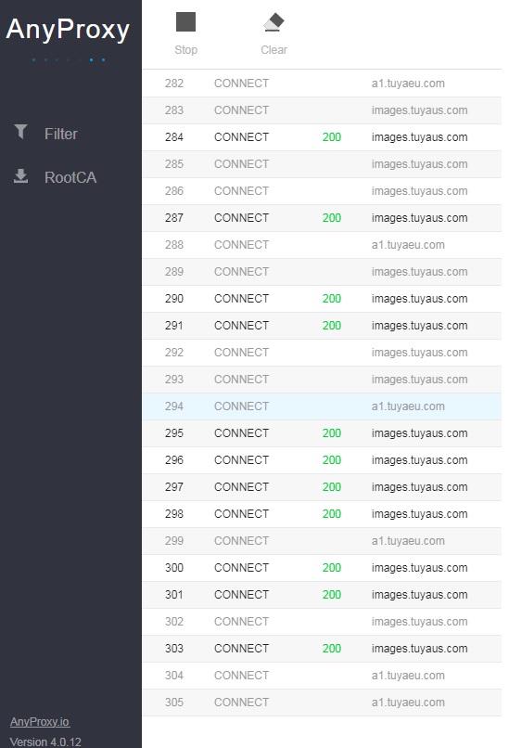Open request 287 images.tuyaus.com
The width and height of the screenshot is (509, 748).
pos(322,218)
